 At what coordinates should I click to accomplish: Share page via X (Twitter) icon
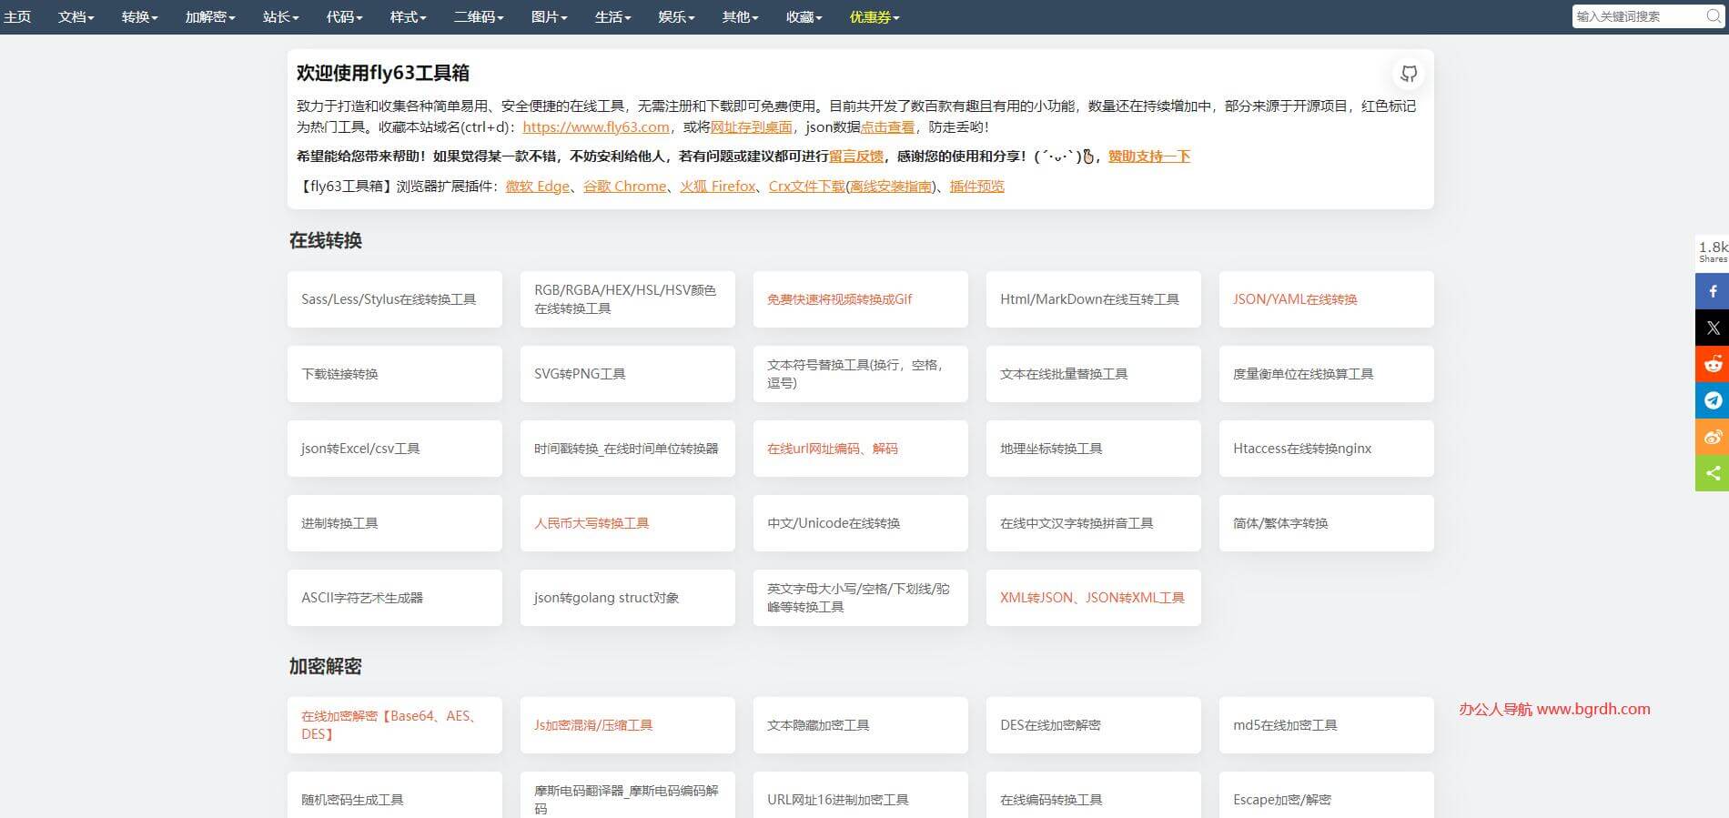pos(1712,328)
